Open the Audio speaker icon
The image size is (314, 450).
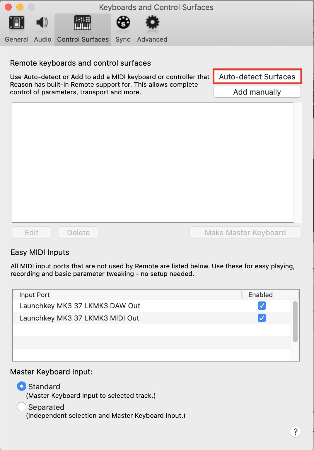click(42, 23)
